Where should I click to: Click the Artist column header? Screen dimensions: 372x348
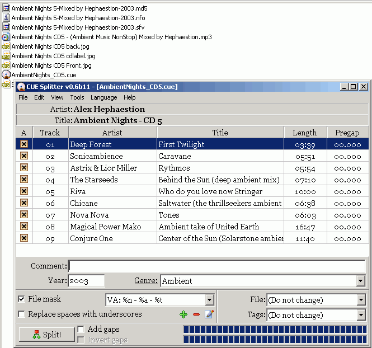tap(112, 133)
